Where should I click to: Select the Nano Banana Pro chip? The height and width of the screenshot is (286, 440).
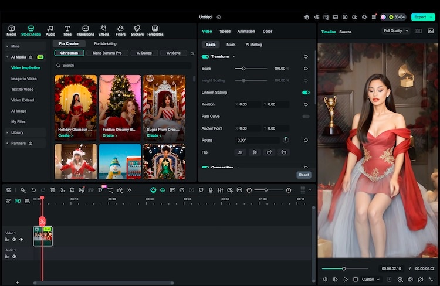pyautogui.click(x=107, y=53)
